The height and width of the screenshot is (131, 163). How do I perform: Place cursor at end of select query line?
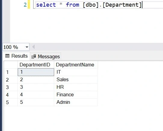142,5
